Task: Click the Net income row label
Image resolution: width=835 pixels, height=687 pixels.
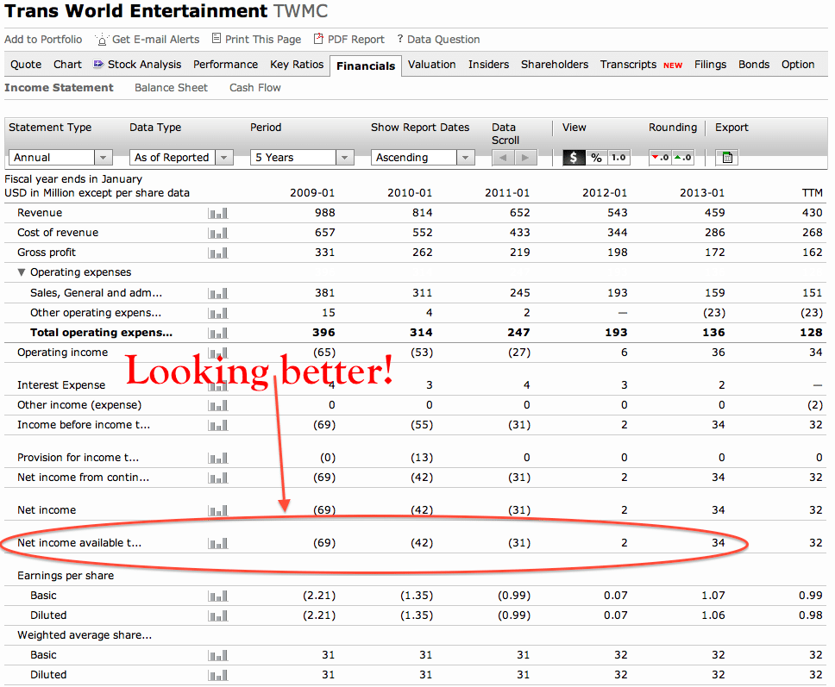Action: click(47, 509)
